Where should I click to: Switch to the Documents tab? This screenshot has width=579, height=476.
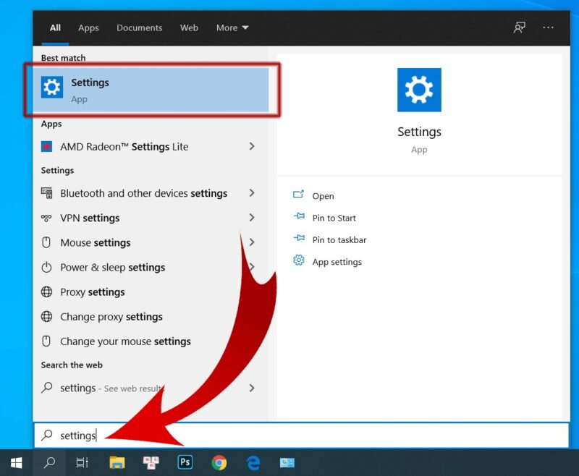tap(139, 27)
